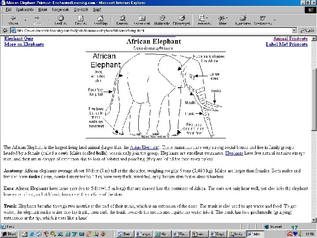
Task: Click the page icon in address bar
Action: pos(13,30)
